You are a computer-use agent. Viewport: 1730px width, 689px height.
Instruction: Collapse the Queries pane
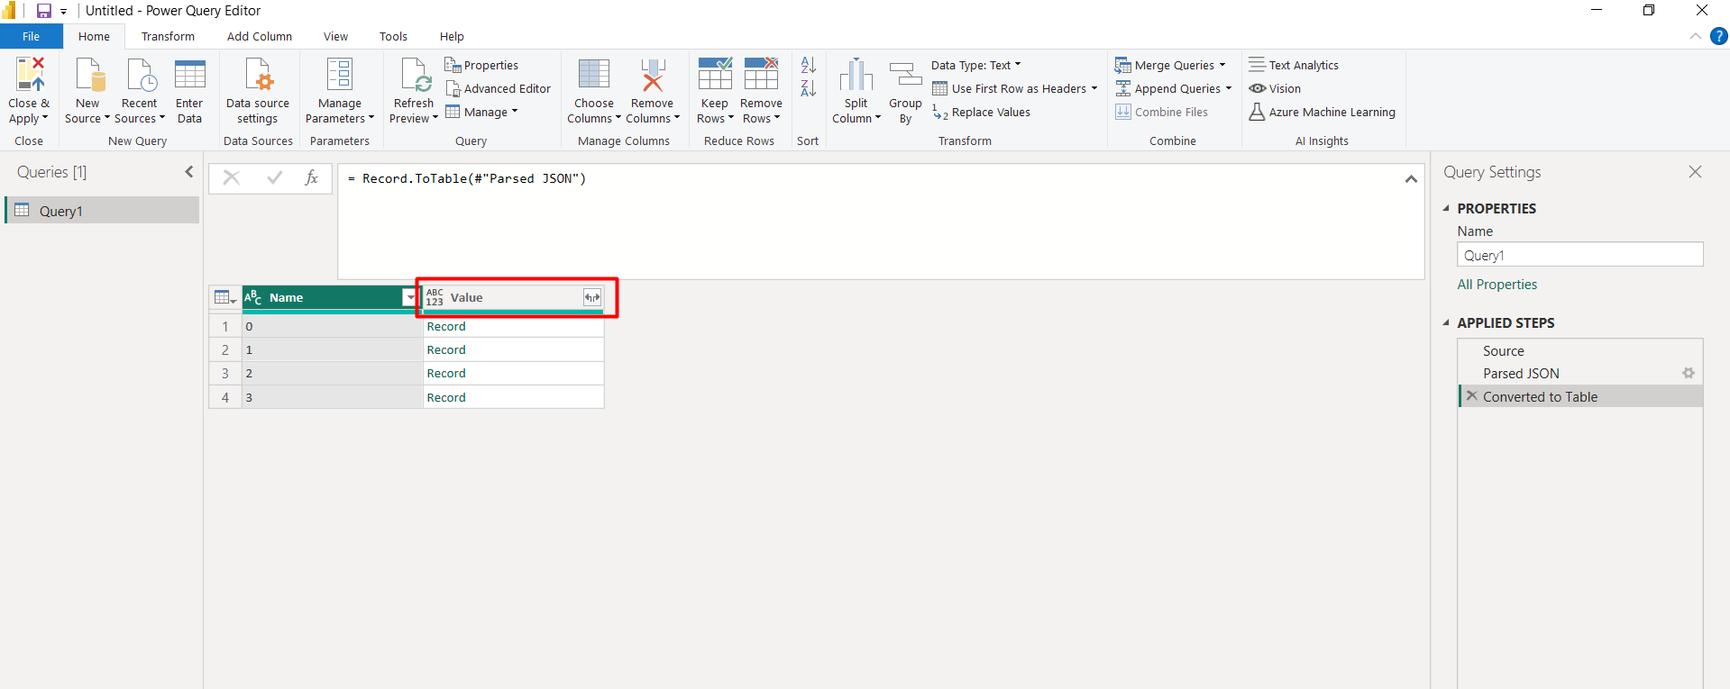coord(189,172)
